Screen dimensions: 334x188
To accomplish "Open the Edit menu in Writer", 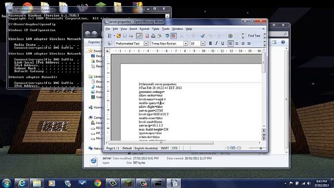I will click(115, 29).
